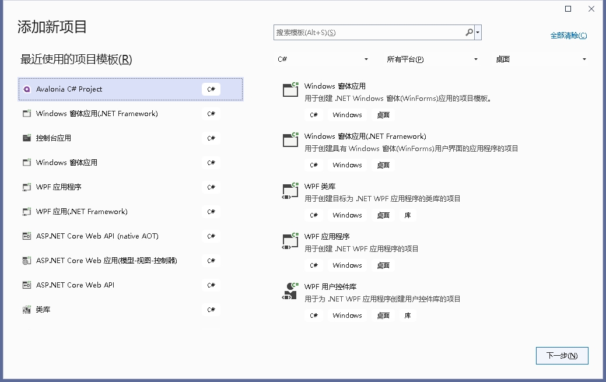The height and width of the screenshot is (382, 606).
Task: Select '类库' in the recent templates list
Action: tap(131, 309)
